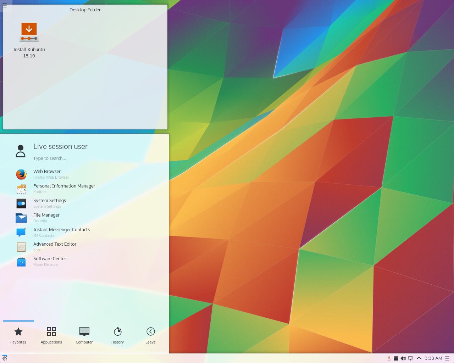The width and height of the screenshot is (454, 363).
Task: Open the instant messaging presence tray icon
Action: pos(389,358)
